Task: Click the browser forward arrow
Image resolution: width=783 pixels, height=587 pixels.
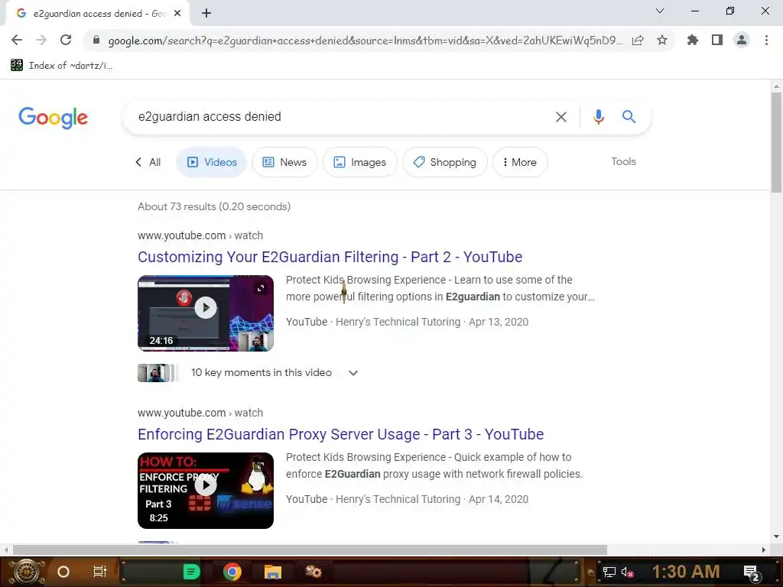Action: (x=41, y=40)
